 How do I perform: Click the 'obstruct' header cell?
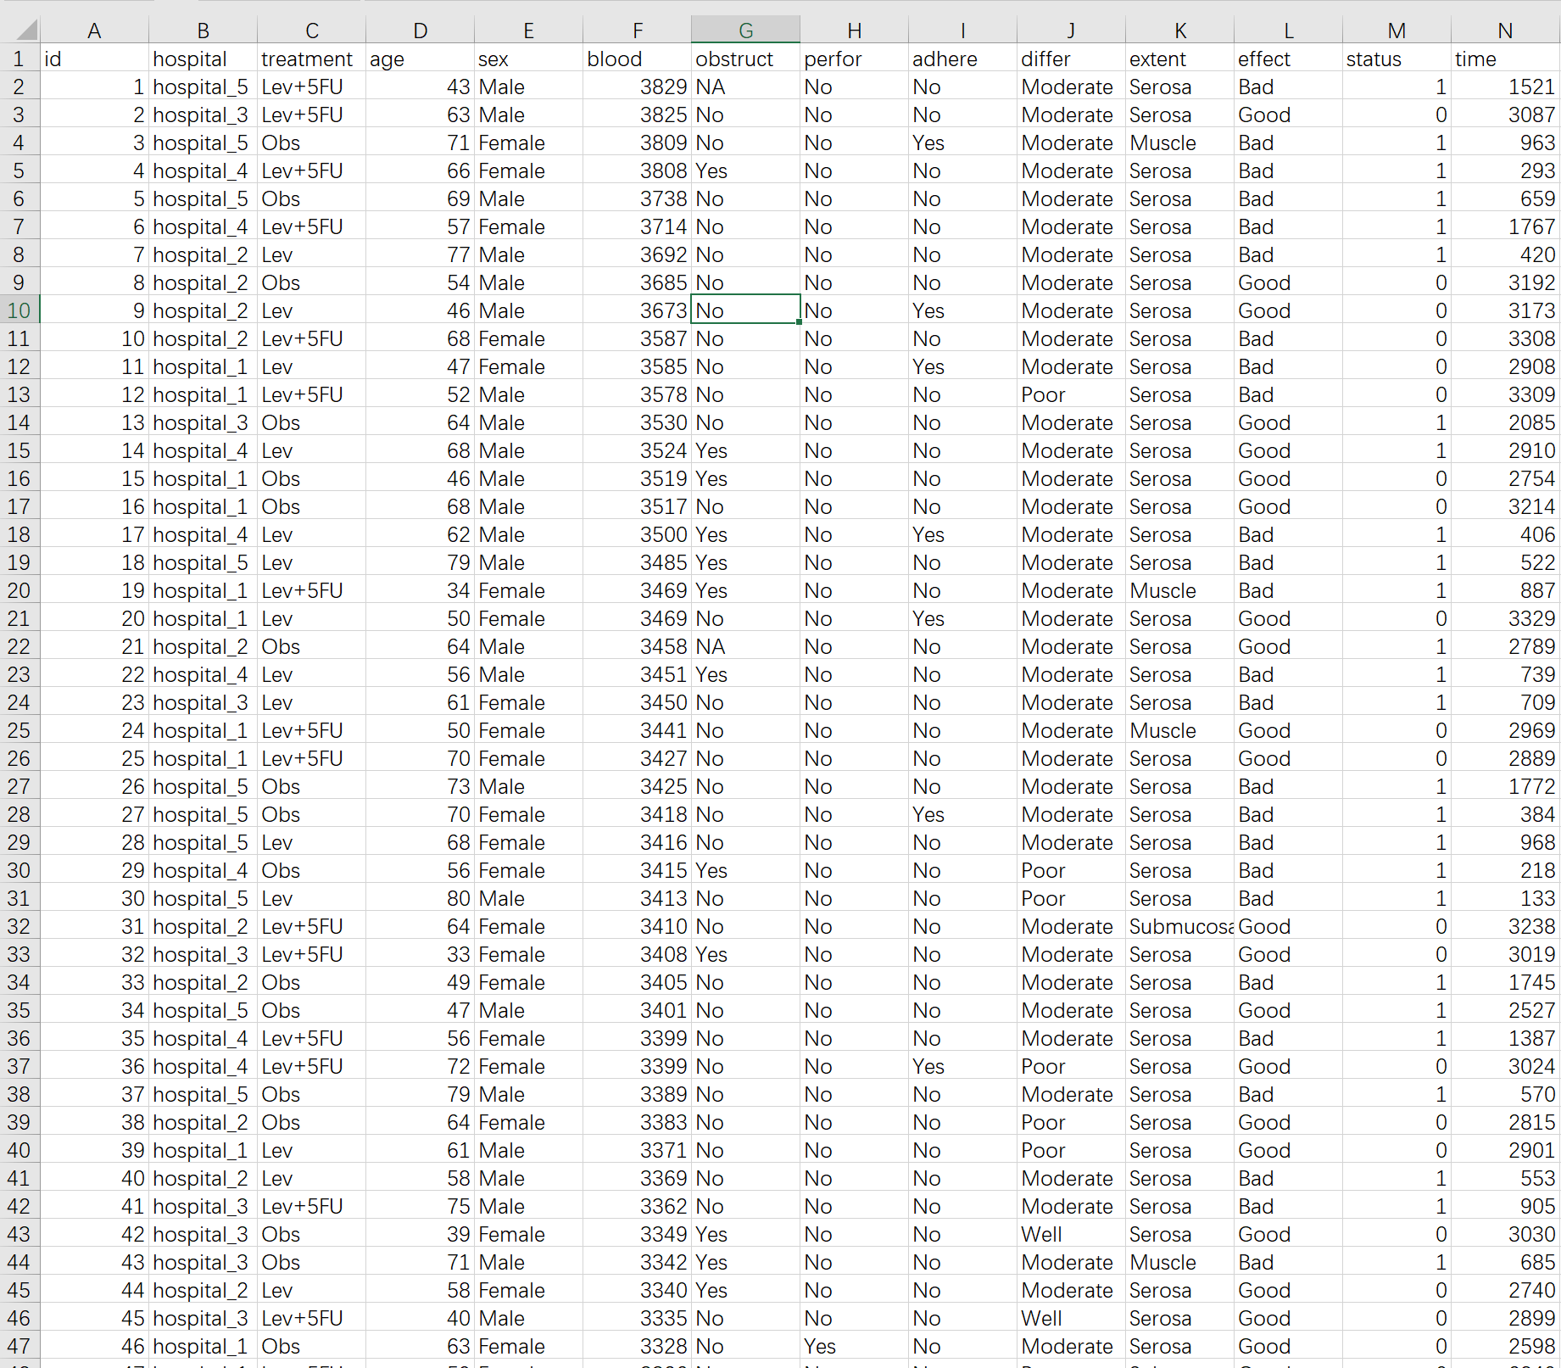tap(745, 59)
